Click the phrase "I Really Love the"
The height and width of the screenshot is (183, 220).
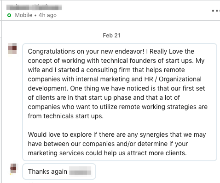tap(170, 51)
